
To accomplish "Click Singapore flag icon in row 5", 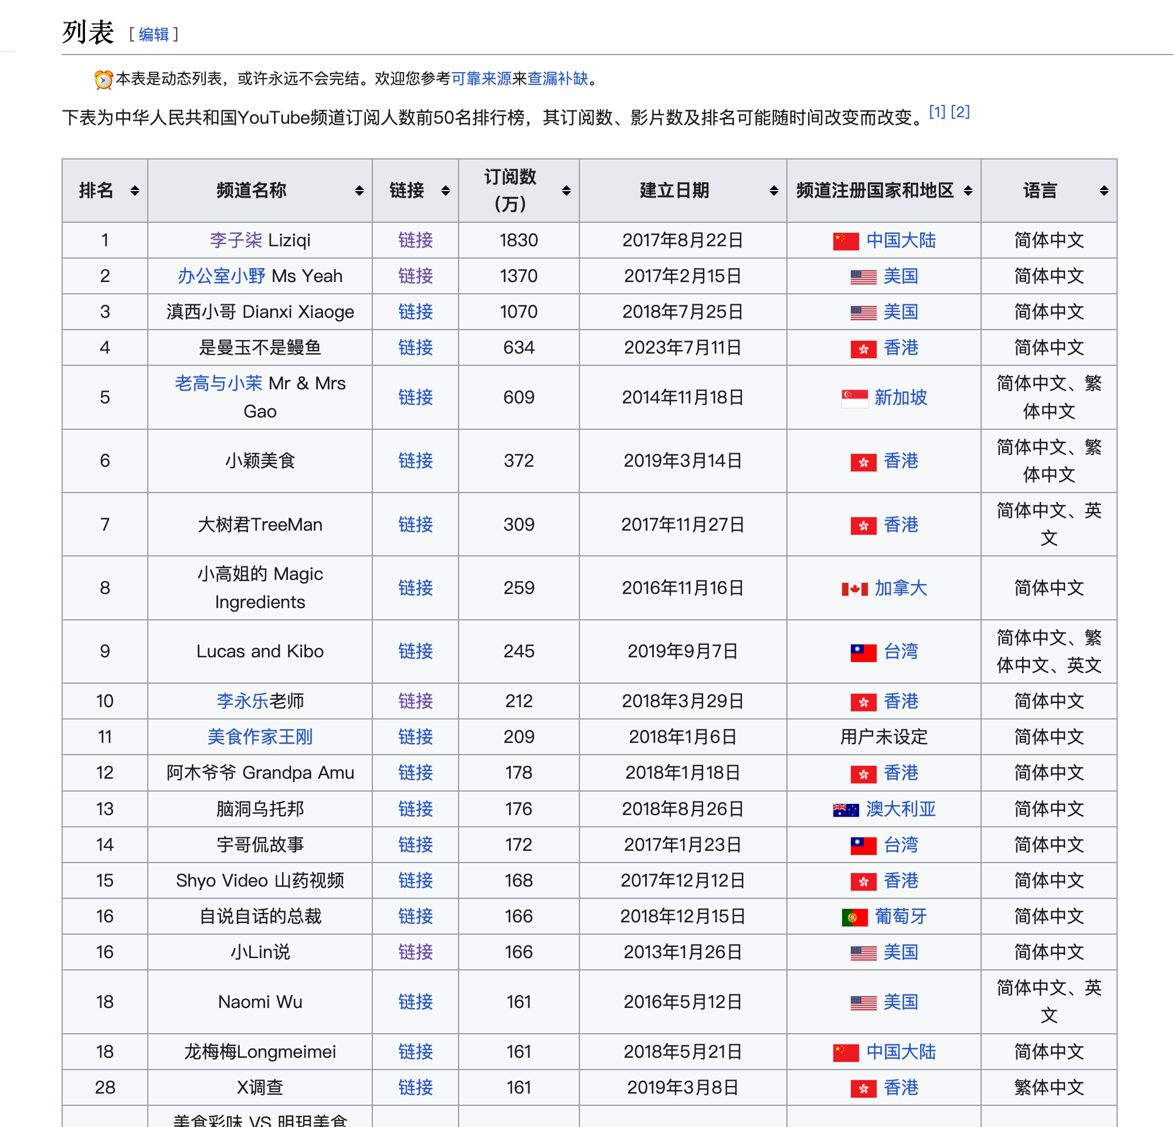I will [854, 398].
